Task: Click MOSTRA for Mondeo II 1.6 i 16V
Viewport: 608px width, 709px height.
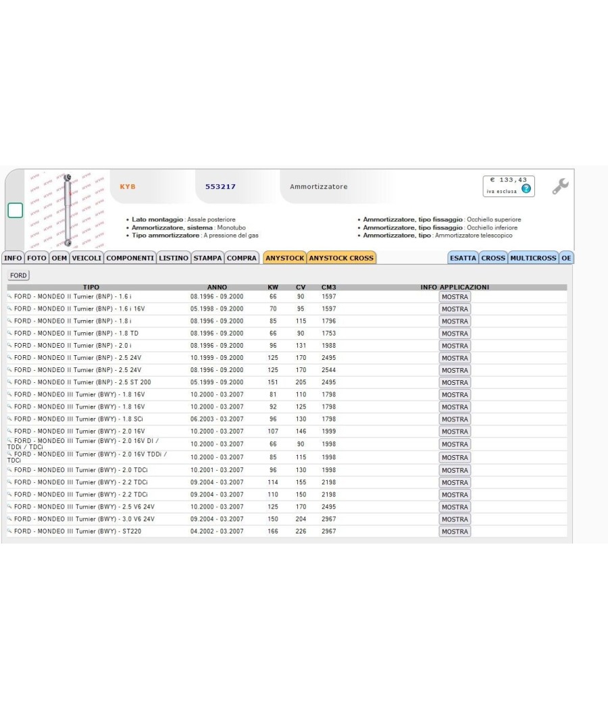Action: pyautogui.click(x=455, y=309)
